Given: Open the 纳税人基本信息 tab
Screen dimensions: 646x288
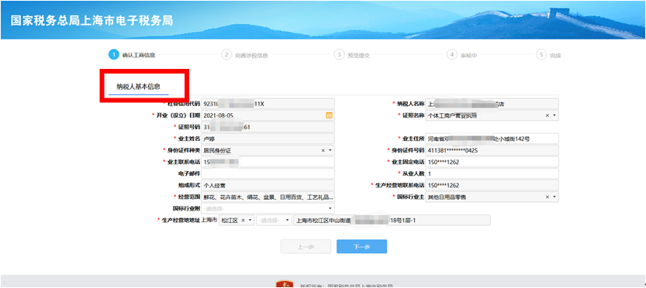Looking at the screenshot, I should (138, 87).
